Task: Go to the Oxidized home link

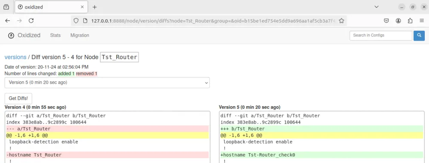Action: click(29, 35)
